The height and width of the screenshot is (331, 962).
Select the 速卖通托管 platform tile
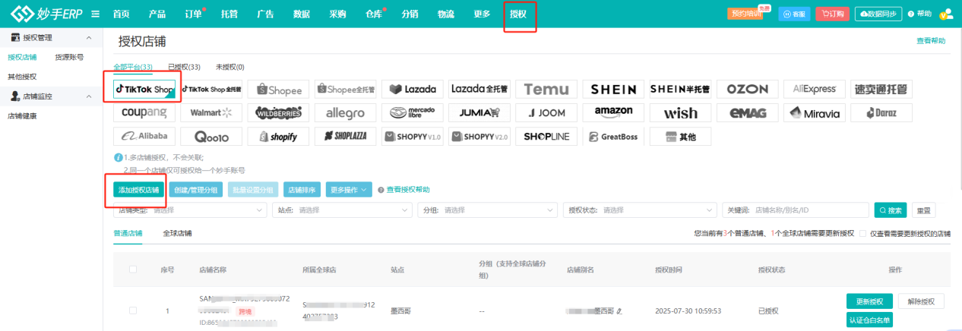[881, 90]
